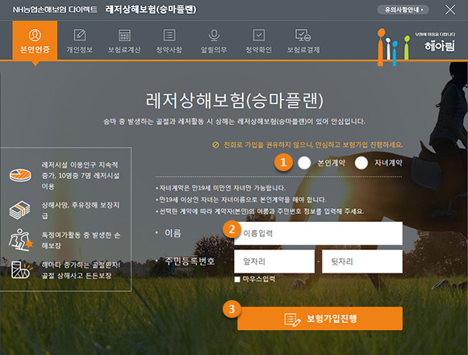The height and width of the screenshot is (355, 468).
Task: Click the 주민등록번호 label
Action: tap(190, 261)
